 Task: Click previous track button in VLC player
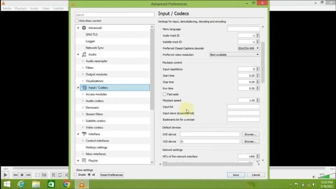(x=16, y=175)
